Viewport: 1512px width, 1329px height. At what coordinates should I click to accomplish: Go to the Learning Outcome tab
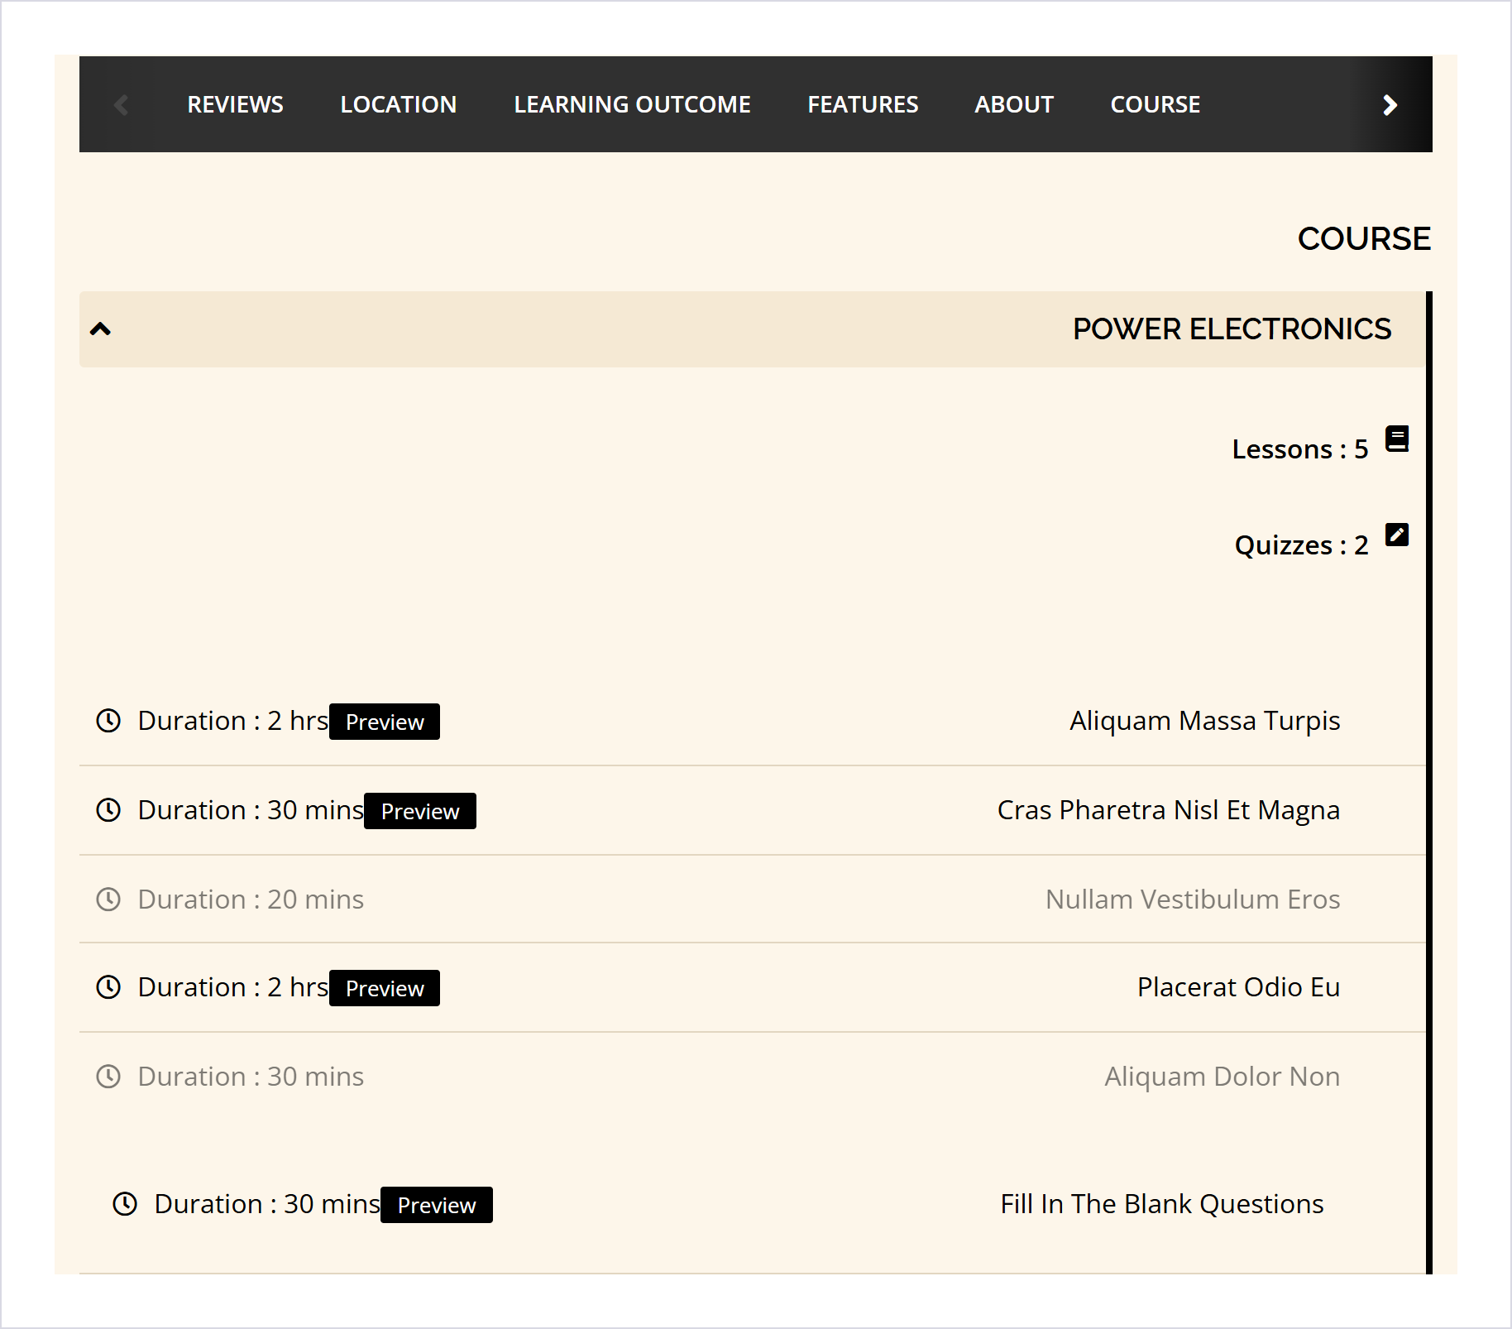632,104
